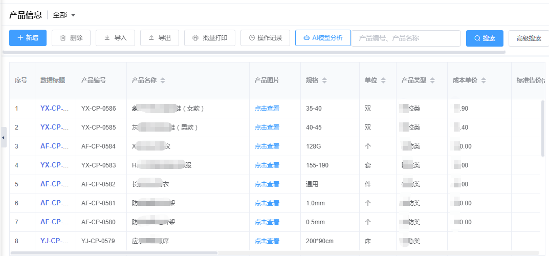Click the 产品信息 page title
This screenshot has width=549, height=256.
click(x=26, y=15)
